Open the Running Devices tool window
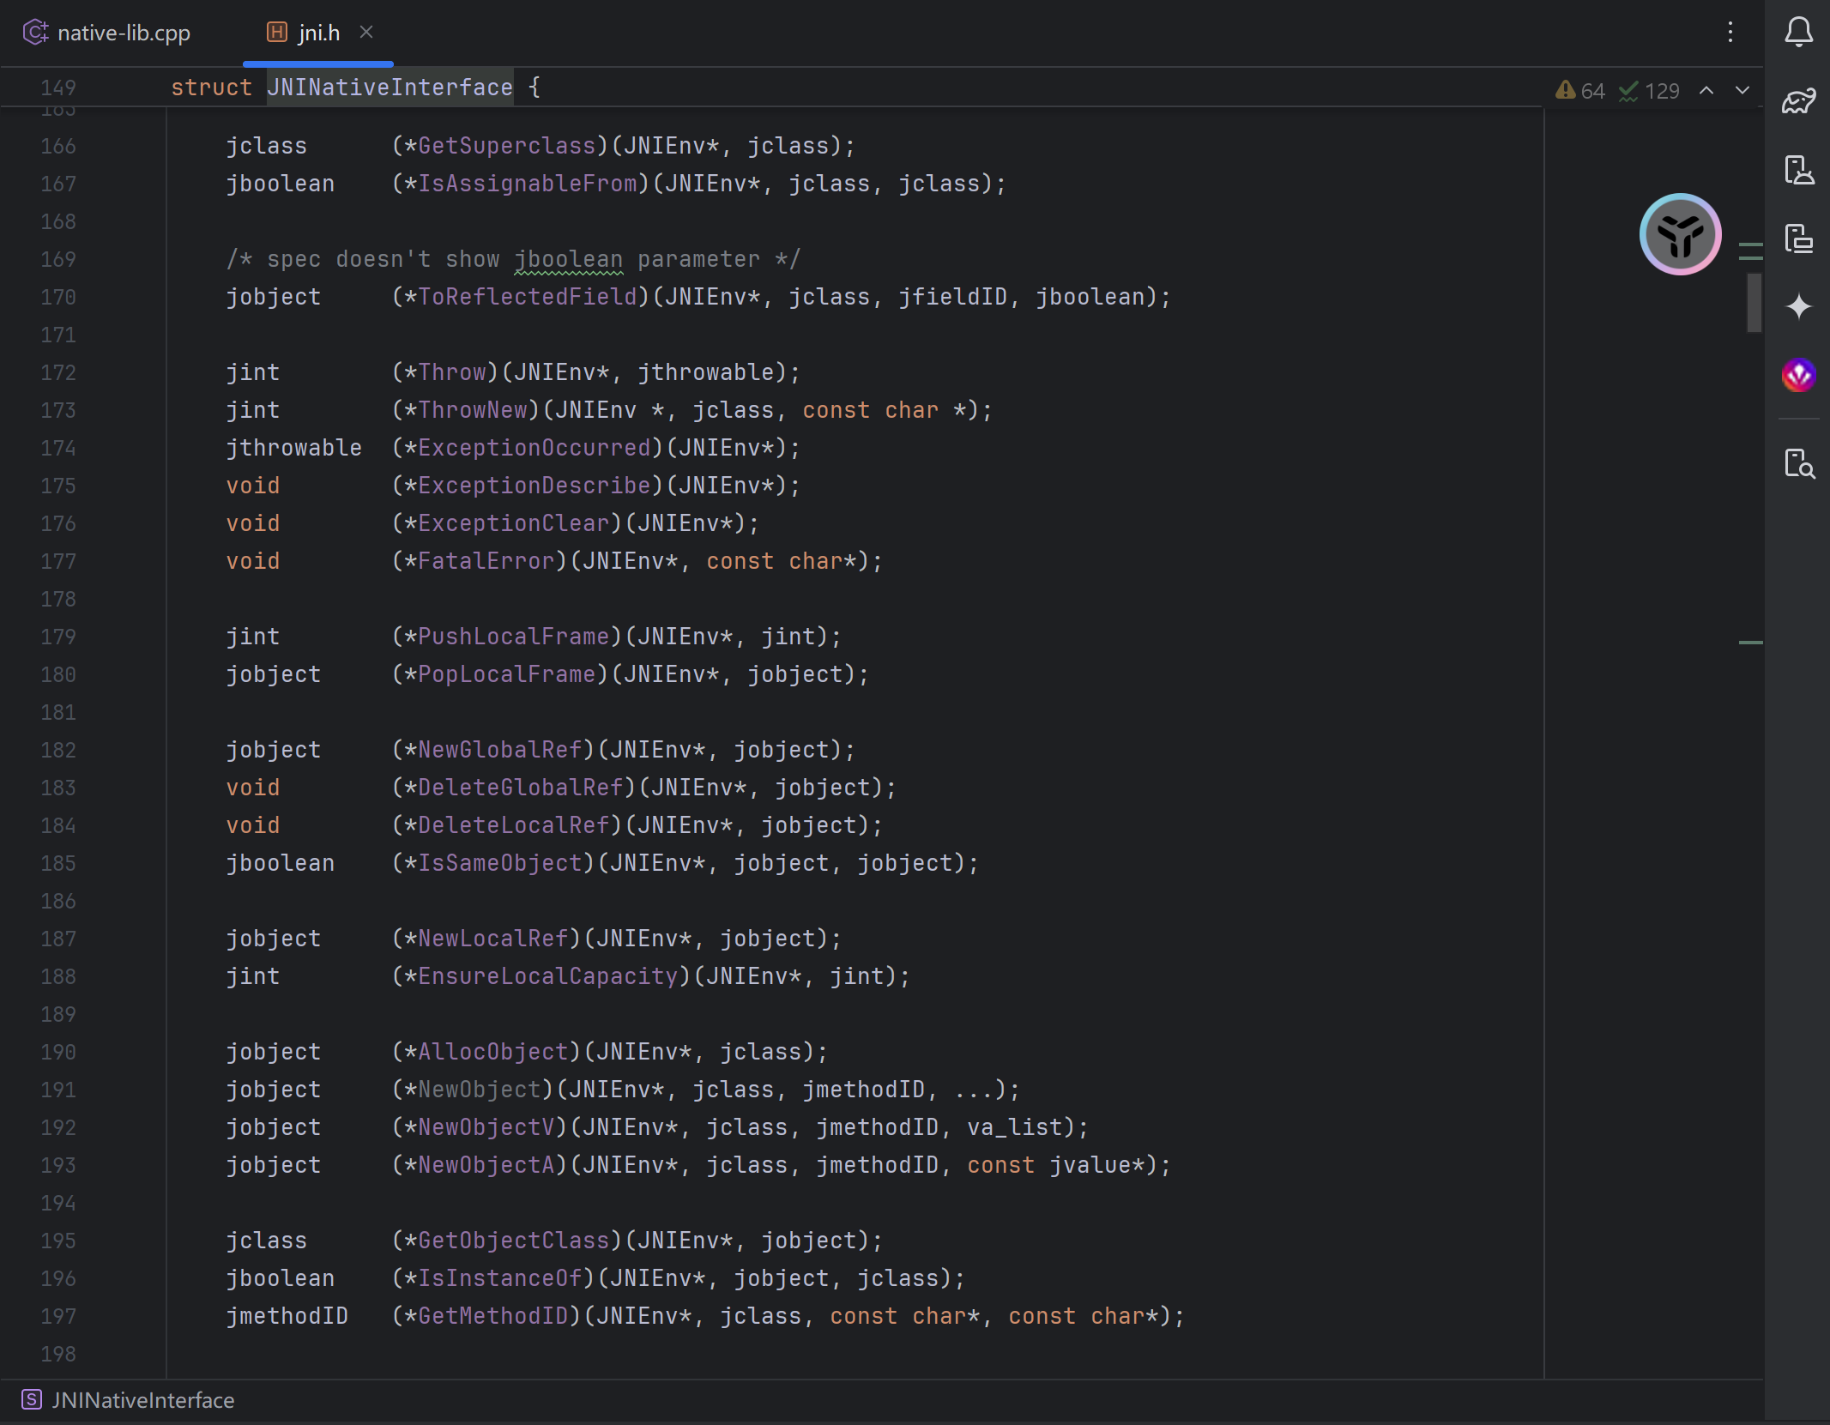 (x=1798, y=239)
